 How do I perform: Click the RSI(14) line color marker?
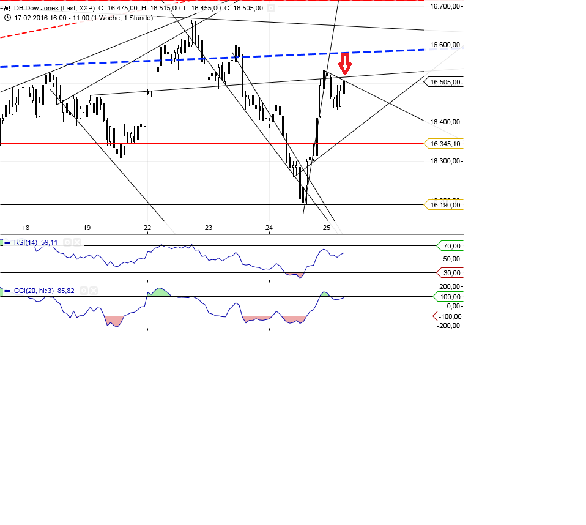click(x=7, y=242)
